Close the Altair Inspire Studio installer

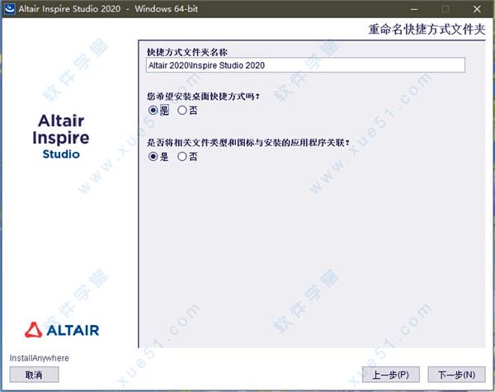(x=477, y=9)
